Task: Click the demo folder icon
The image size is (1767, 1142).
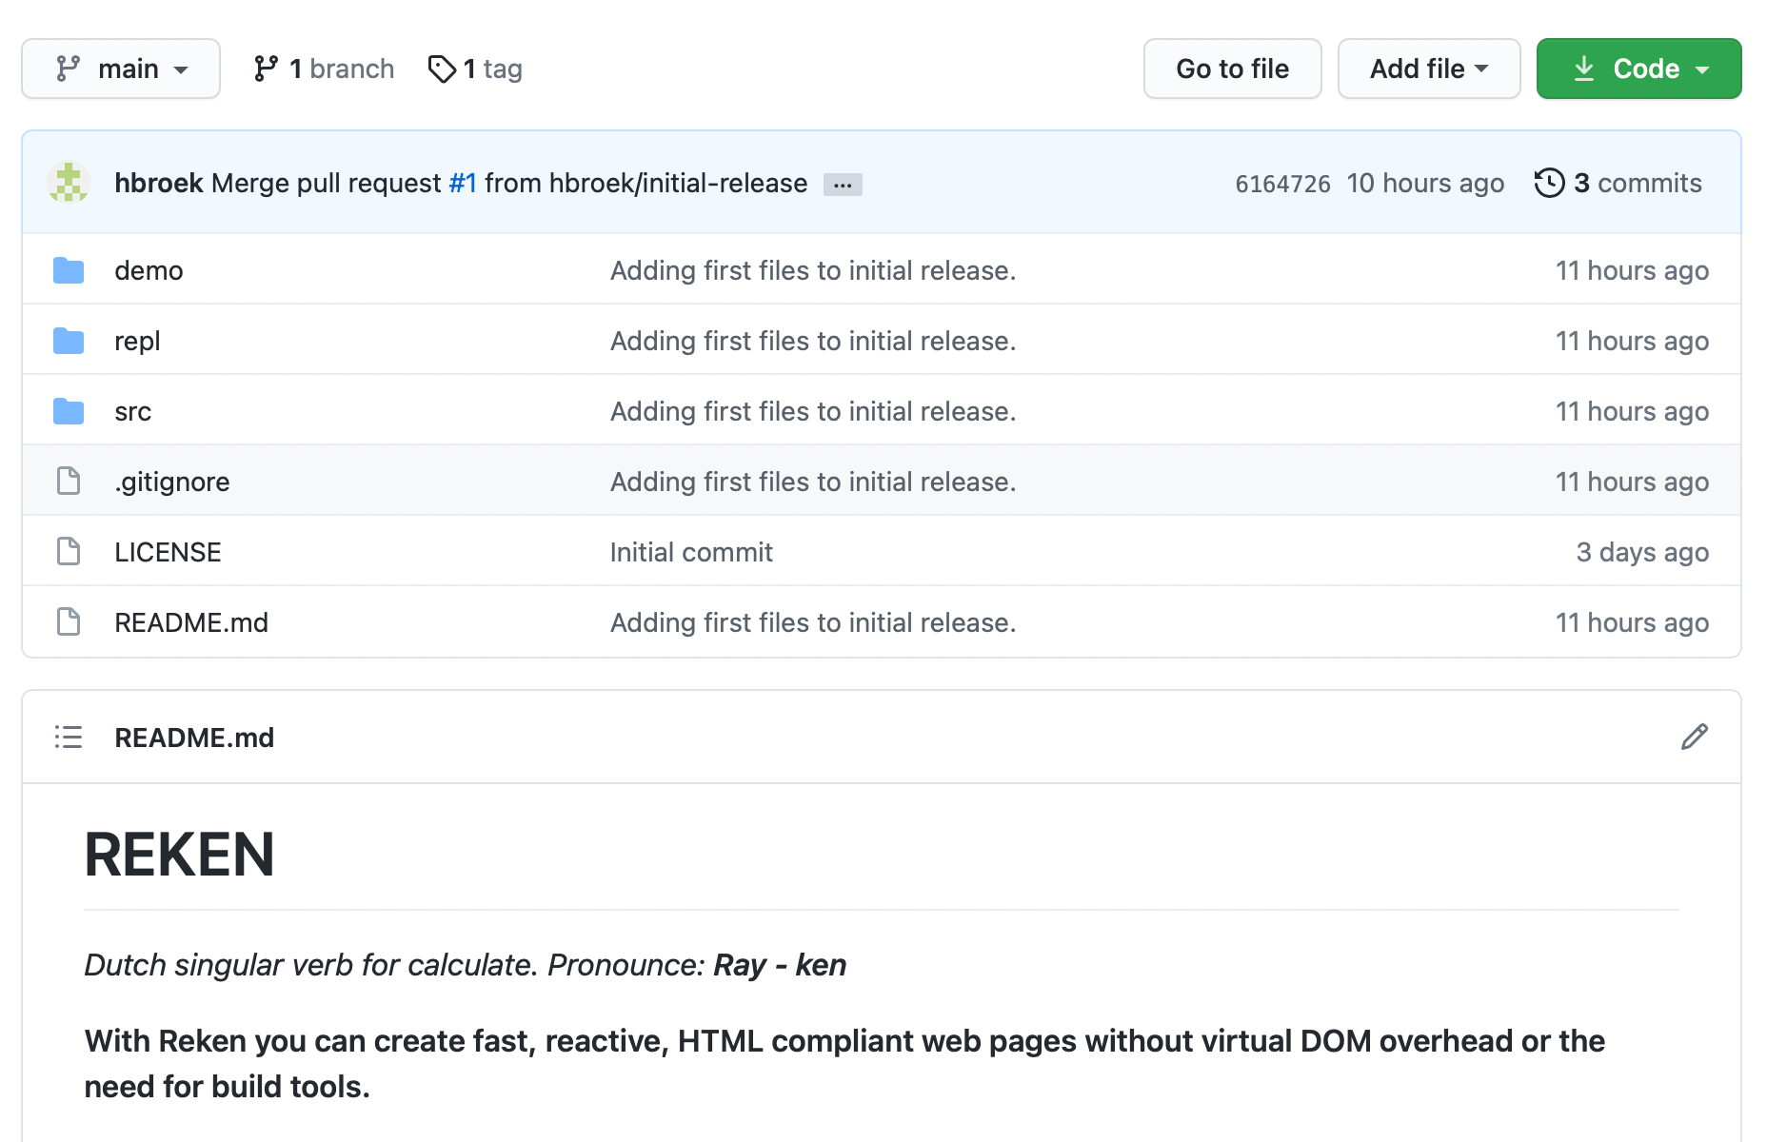Action: [x=69, y=270]
